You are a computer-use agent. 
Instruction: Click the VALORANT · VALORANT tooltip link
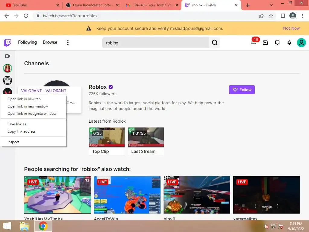pyautogui.click(x=44, y=91)
